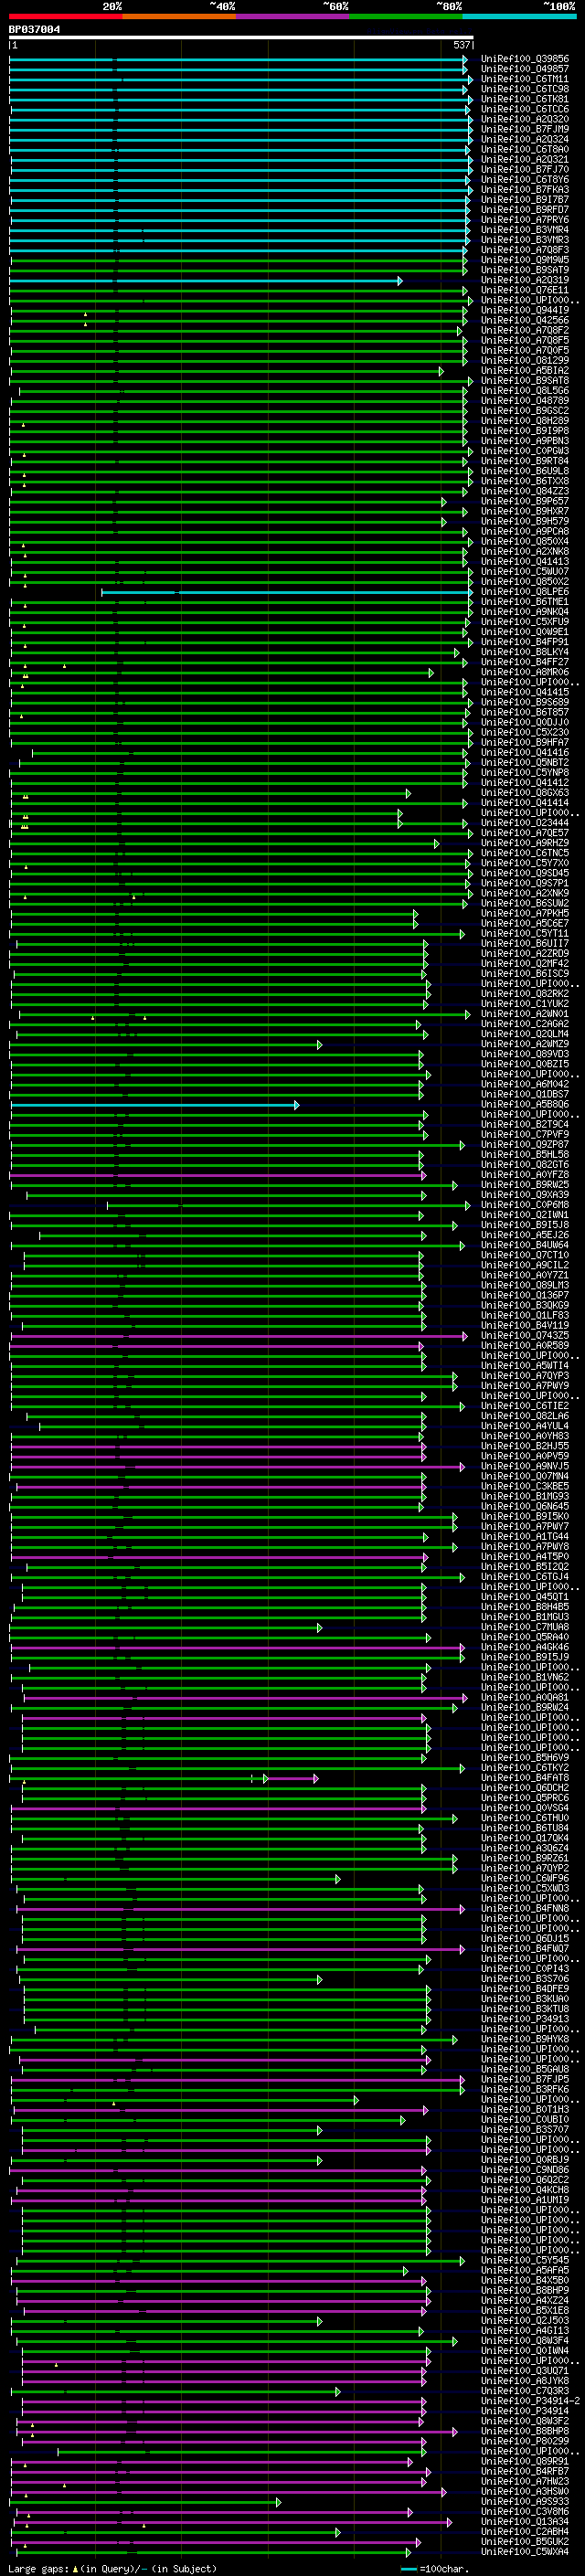Image resolution: width=585 pixels, height=2576 pixels.
Task: Select the UniRef100_A5BIA2 label
Action: [x=524, y=370]
